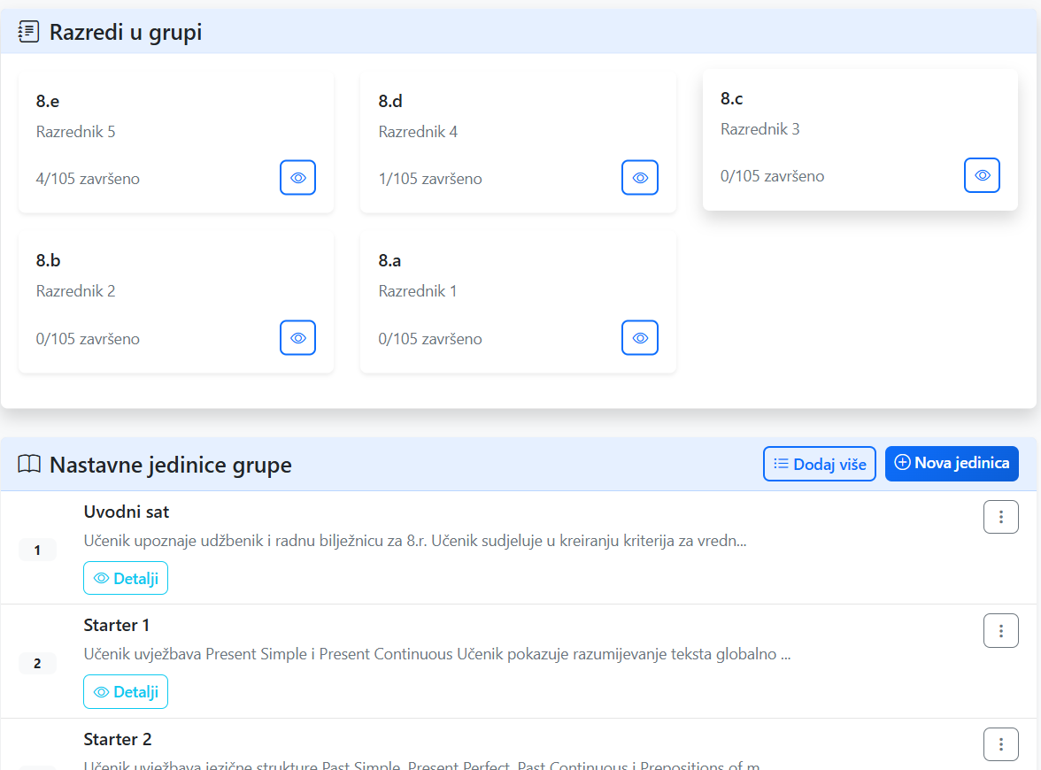Viewport: 1041px width, 770px height.
Task: Click the Uvodni sat unit title
Action: point(126,512)
